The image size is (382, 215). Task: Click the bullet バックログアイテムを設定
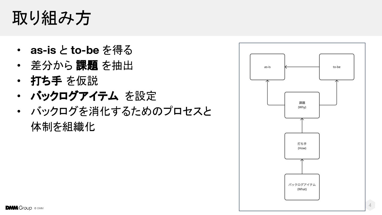[93, 96]
